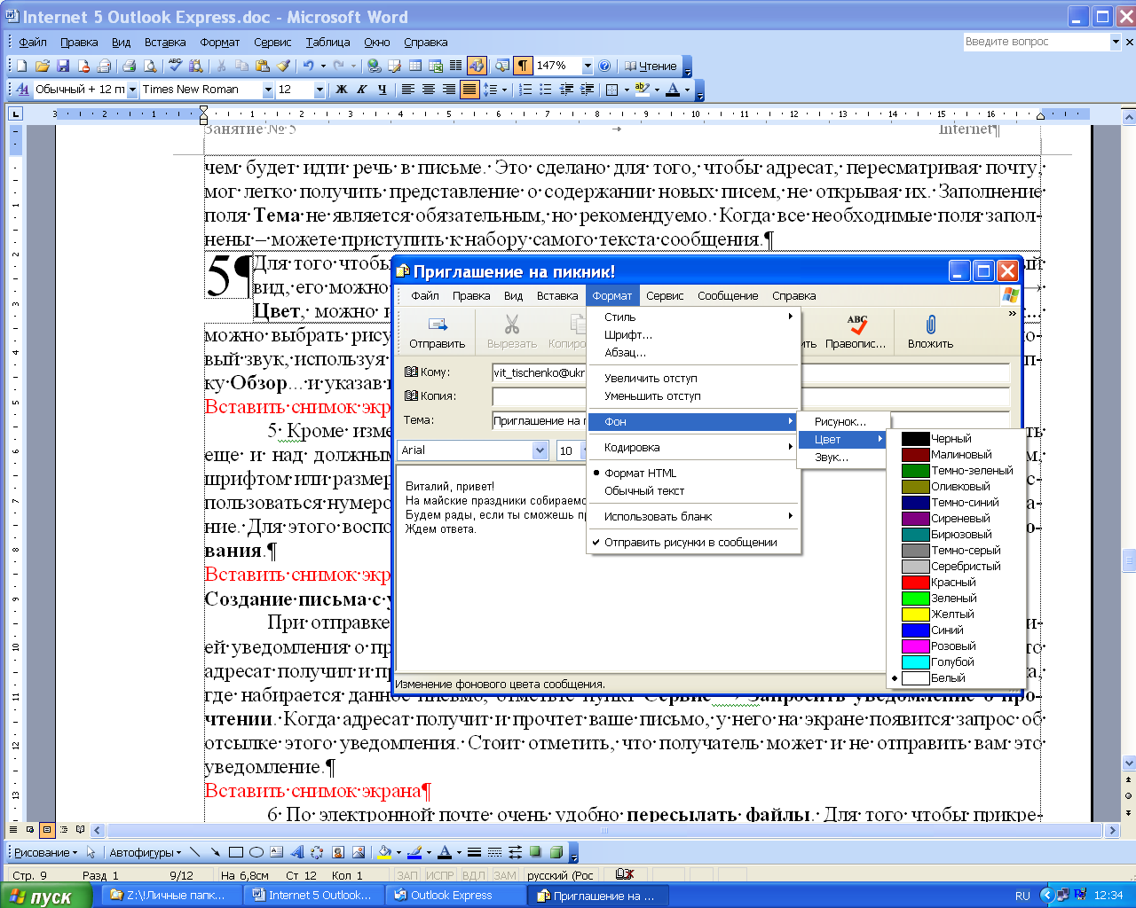1136x908 pixels.
Task: Select the Format Painter brush icon
Action: point(283,66)
